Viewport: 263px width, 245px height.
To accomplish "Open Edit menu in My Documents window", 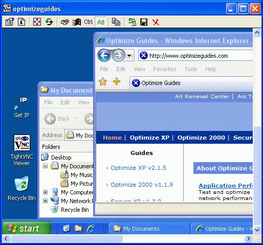I will [x=65, y=102].
